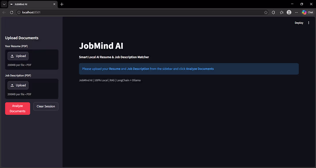
Task: Open the Streamlit app options menu
Action: pos(309,22)
